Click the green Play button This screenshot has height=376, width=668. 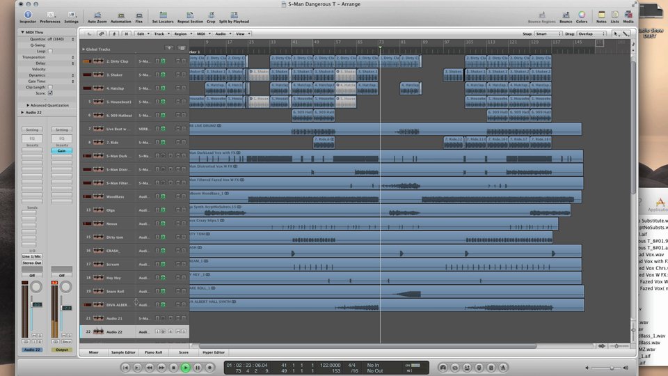pos(186,368)
